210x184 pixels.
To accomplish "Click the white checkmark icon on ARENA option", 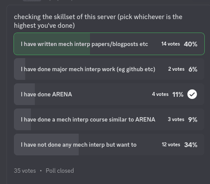I will [192, 94].
